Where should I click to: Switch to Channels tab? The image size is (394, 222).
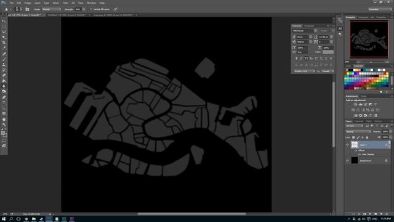pyautogui.click(x=358, y=121)
